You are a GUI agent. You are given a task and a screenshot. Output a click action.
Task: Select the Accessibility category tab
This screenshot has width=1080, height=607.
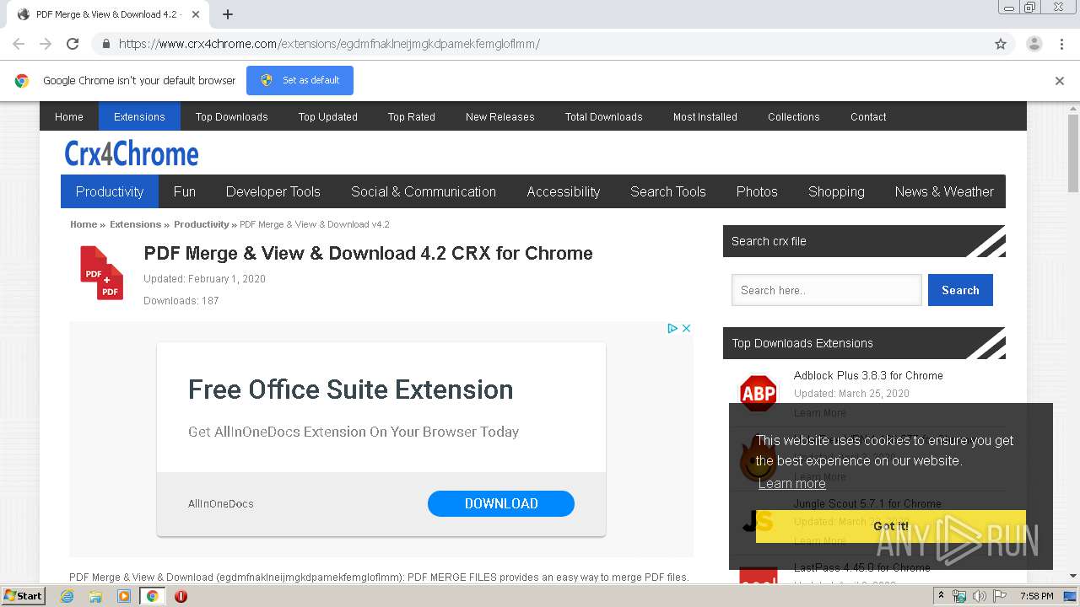click(x=564, y=191)
